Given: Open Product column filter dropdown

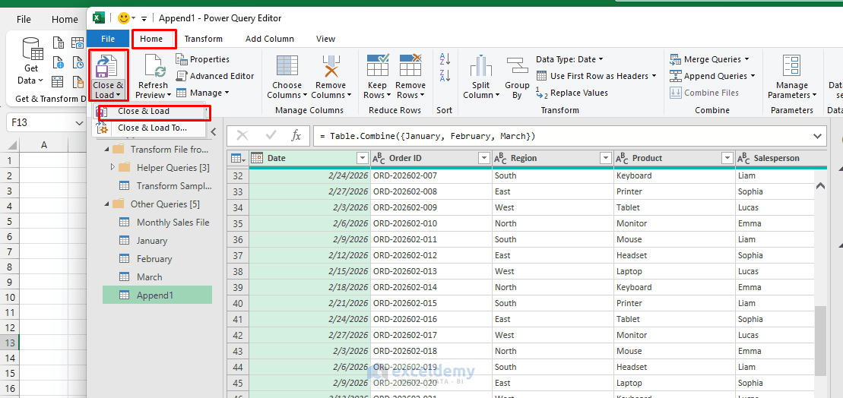Looking at the screenshot, I should (727, 158).
